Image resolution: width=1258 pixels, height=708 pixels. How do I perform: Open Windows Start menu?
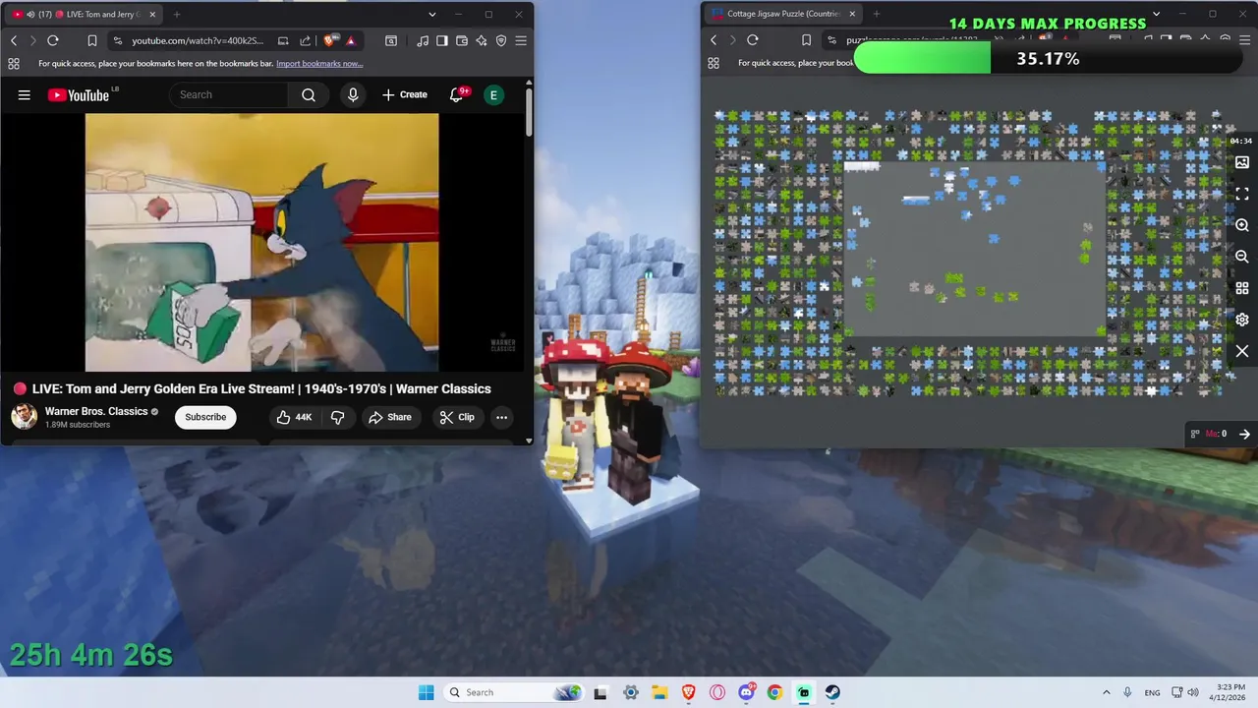[426, 692]
